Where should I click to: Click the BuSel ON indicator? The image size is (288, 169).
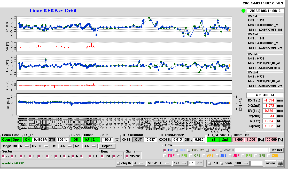76,139
